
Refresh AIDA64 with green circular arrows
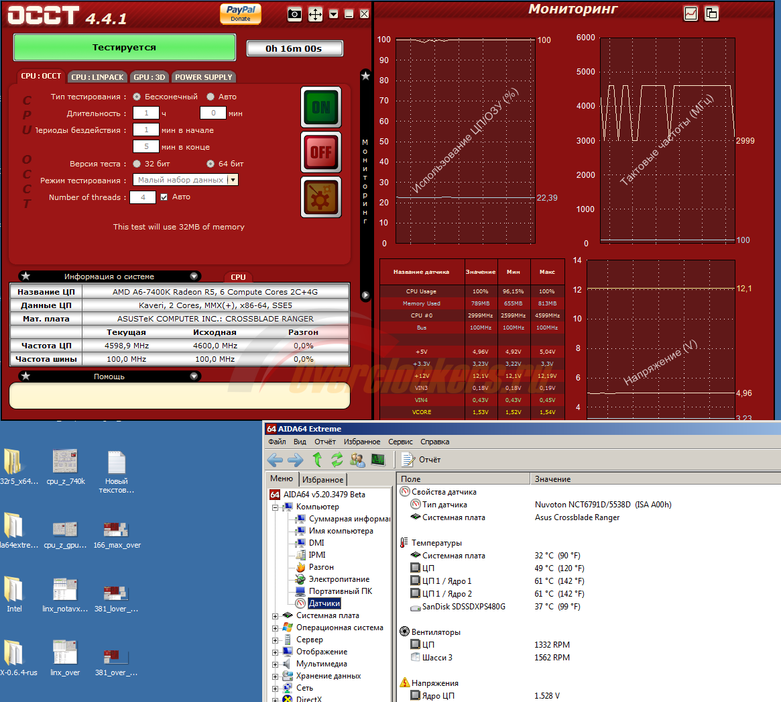[337, 459]
